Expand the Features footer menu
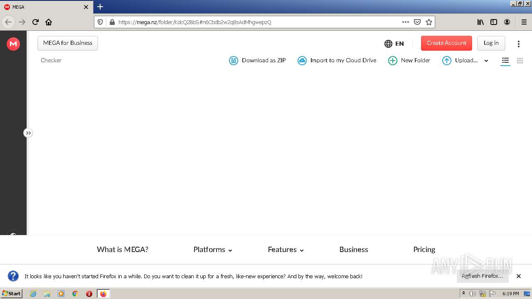The image size is (532, 299). point(286,250)
